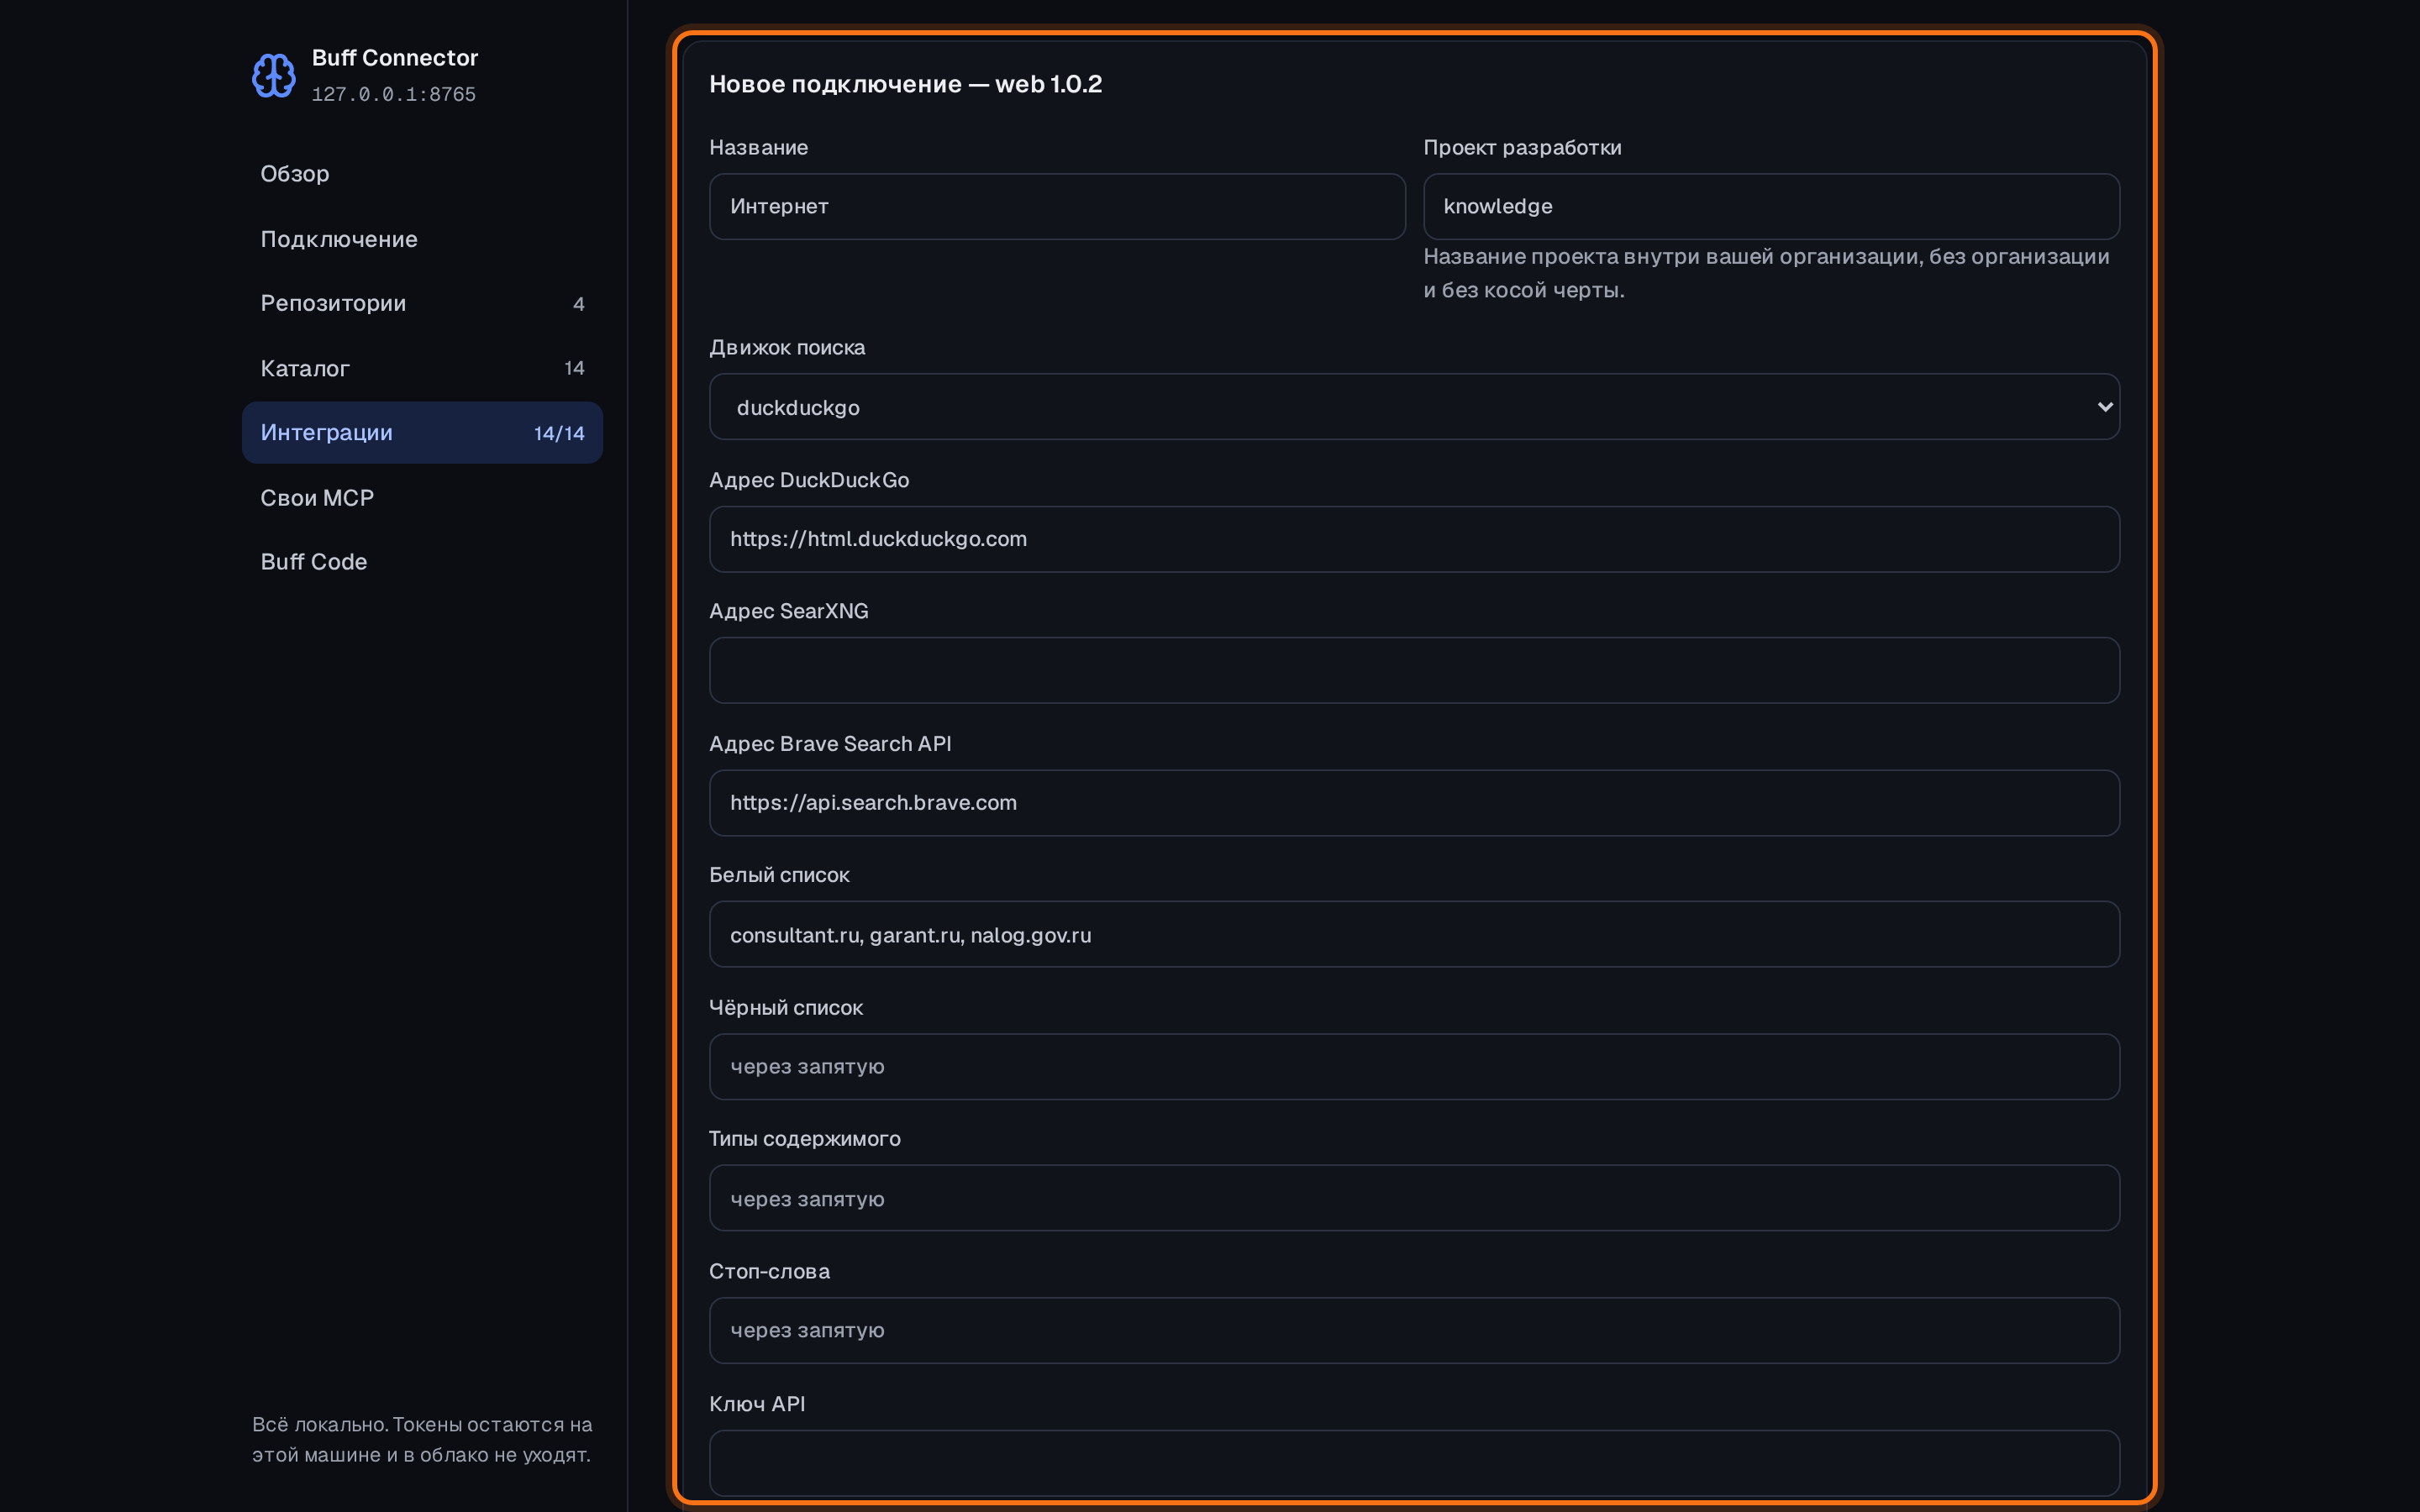
Task: Open the Каталог sidebar item
Action: tap(422, 368)
